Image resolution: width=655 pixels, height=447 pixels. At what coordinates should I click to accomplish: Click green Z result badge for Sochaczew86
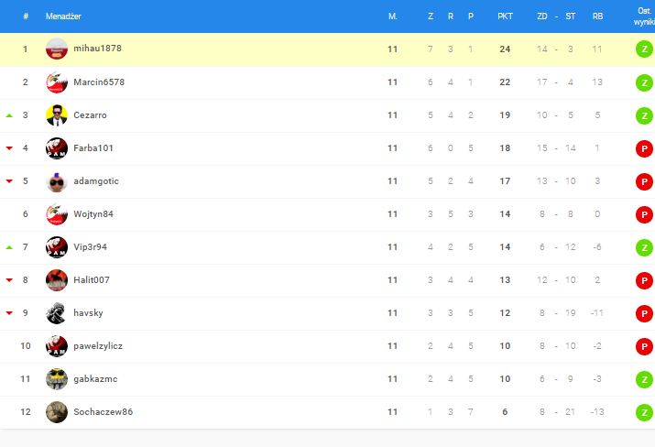(x=644, y=412)
